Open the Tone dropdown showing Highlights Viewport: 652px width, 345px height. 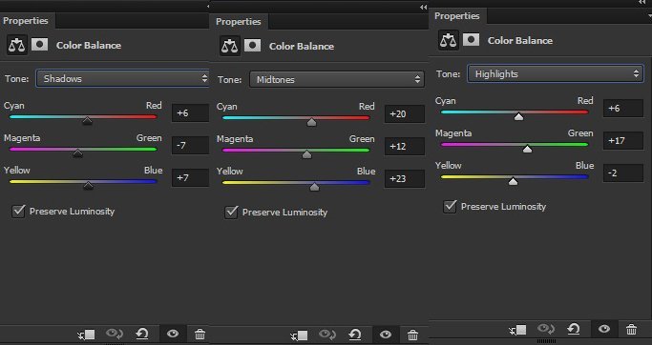point(556,74)
